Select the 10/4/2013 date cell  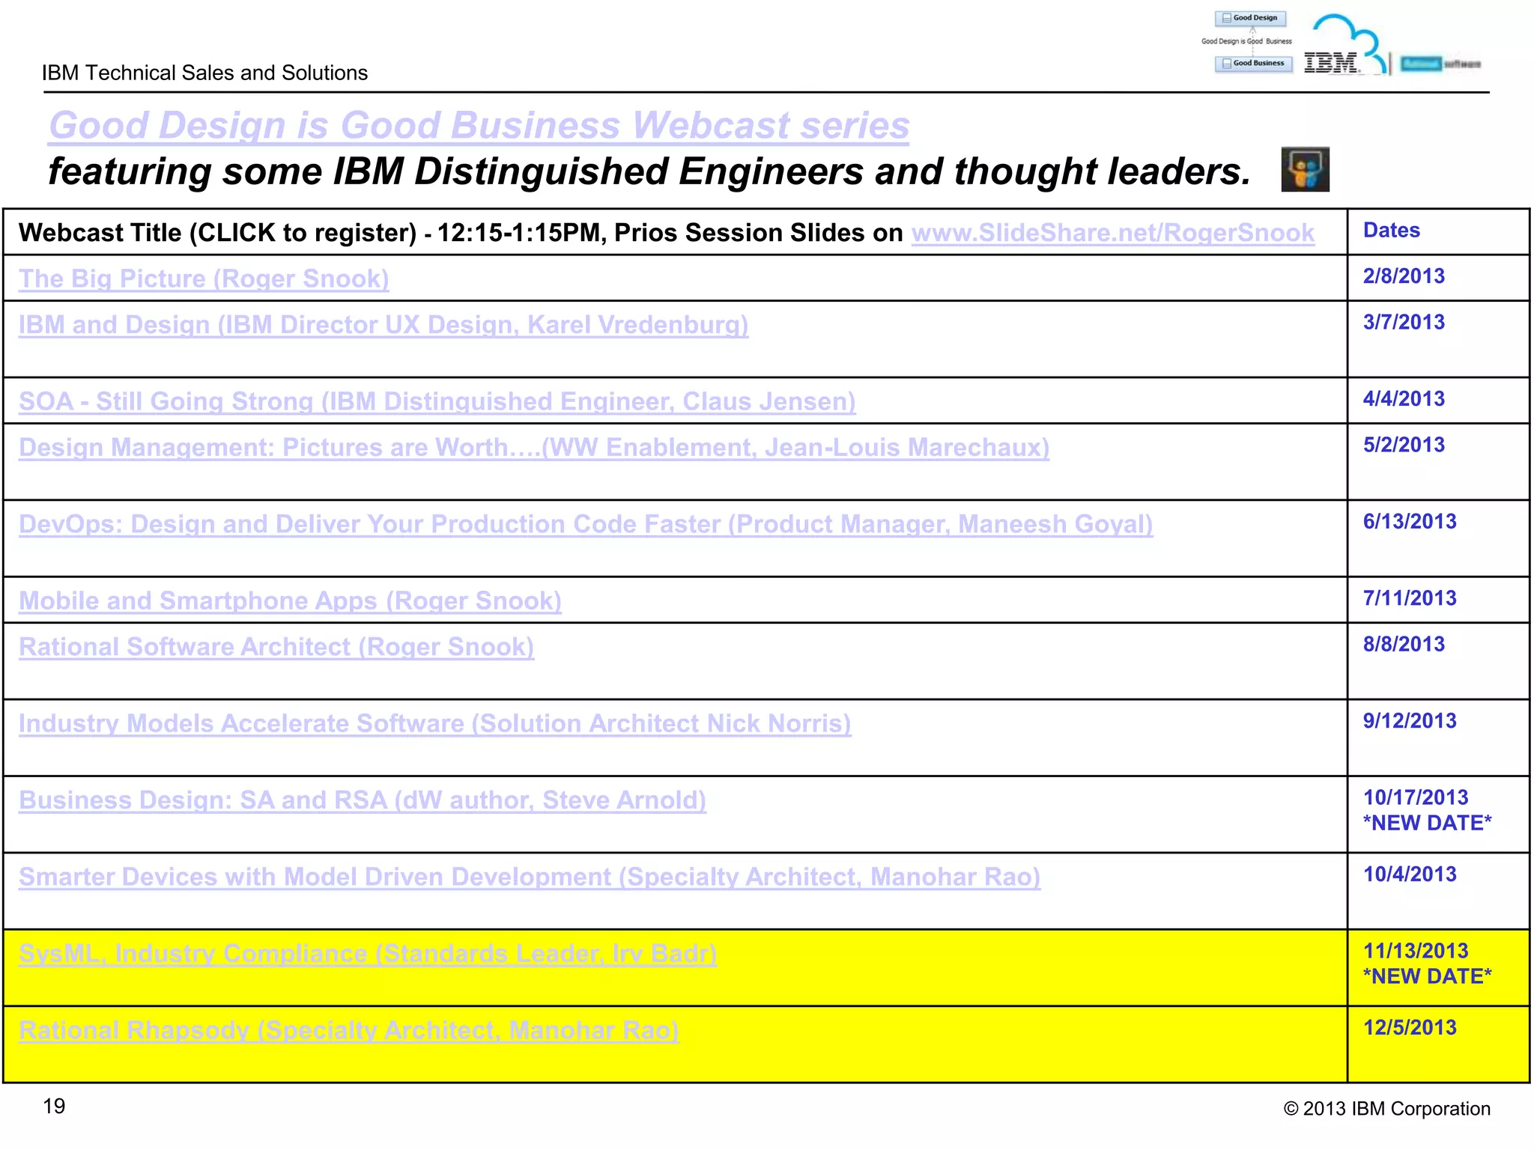click(x=1438, y=891)
